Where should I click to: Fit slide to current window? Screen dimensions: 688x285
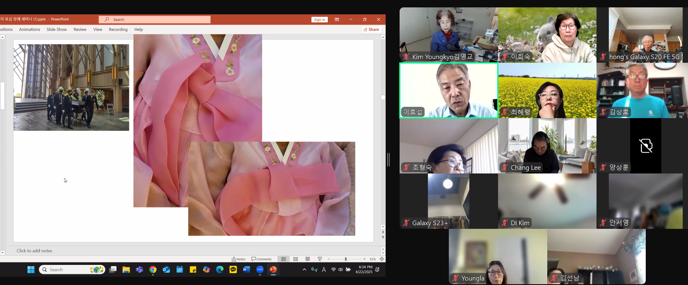pyautogui.click(x=382, y=259)
